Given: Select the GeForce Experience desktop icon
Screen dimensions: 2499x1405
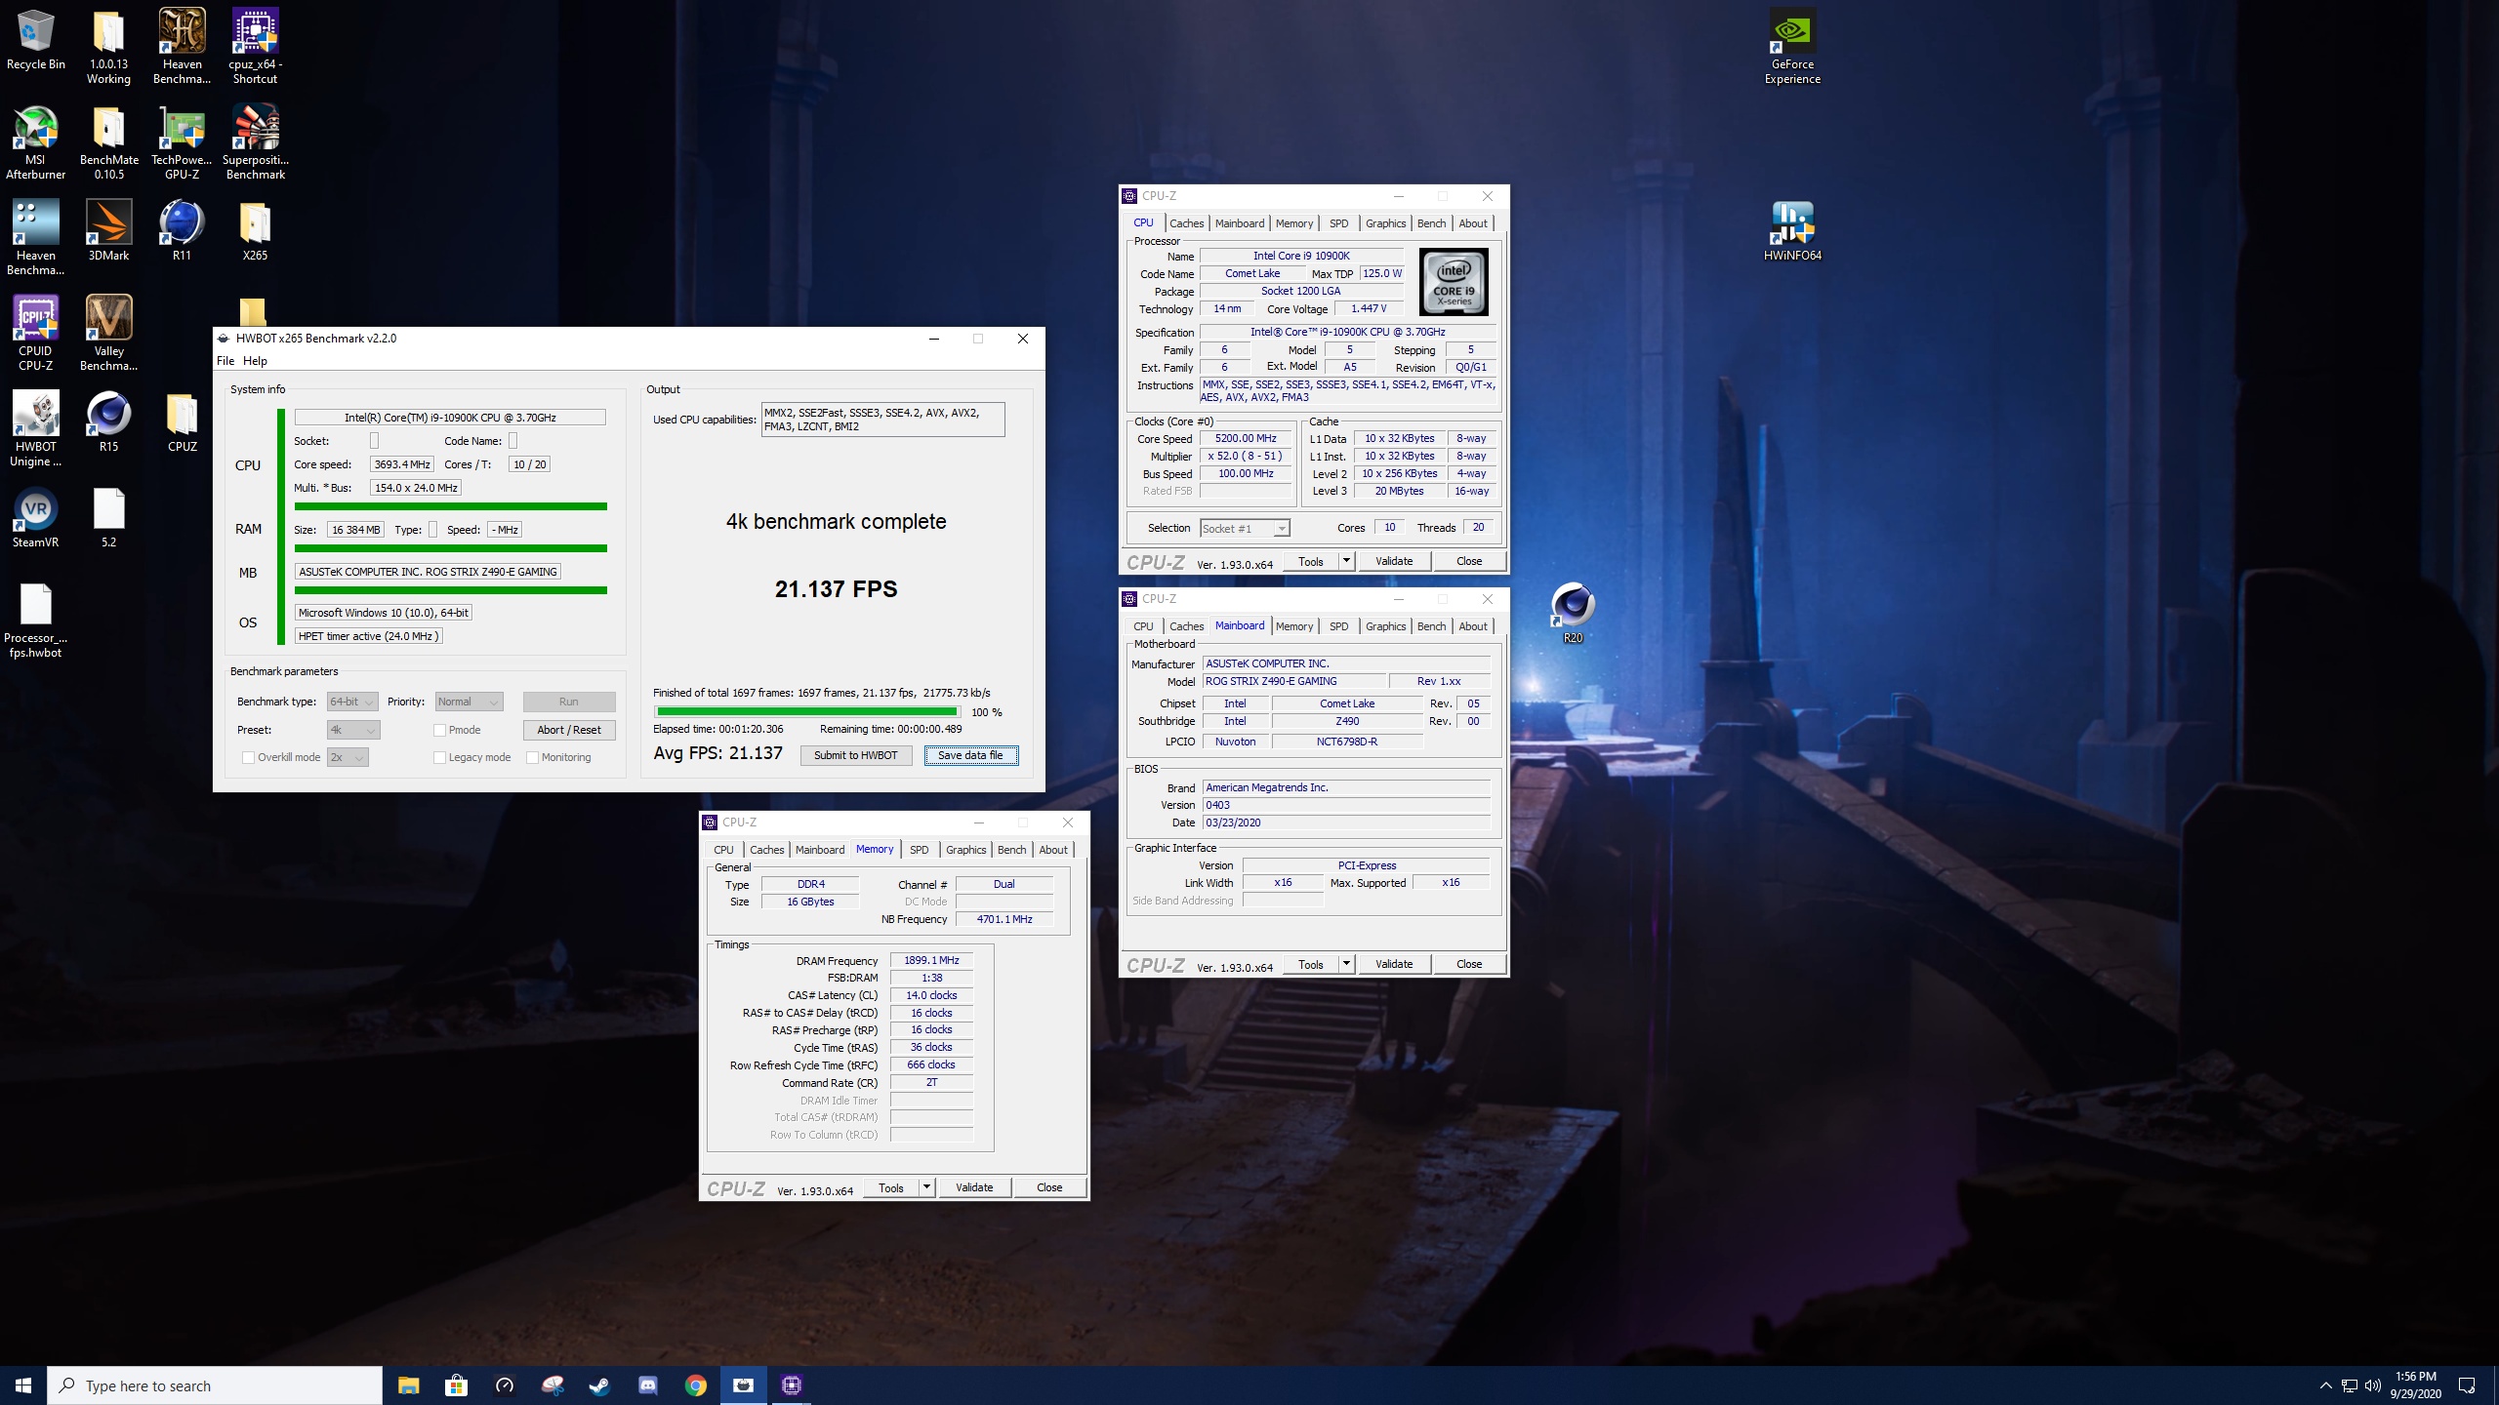Looking at the screenshot, I should (x=1792, y=47).
